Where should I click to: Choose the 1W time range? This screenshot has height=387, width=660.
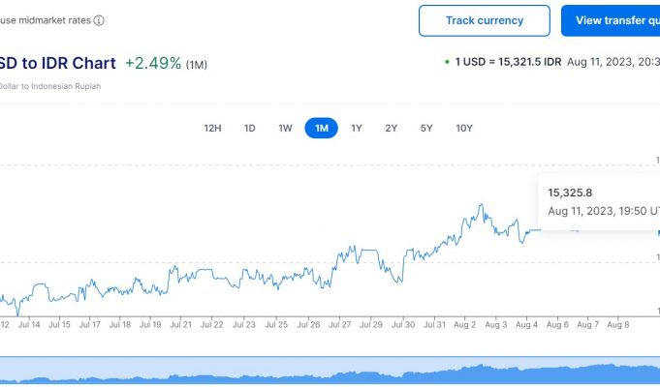pyautogui.click(x=285, y=128)
